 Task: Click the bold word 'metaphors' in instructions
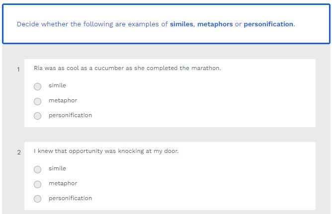215,24
